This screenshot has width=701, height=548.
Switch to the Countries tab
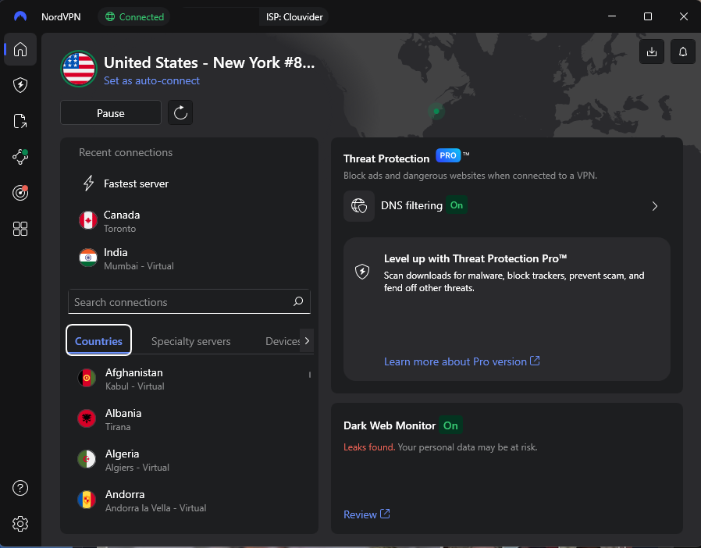click(98, 340)
